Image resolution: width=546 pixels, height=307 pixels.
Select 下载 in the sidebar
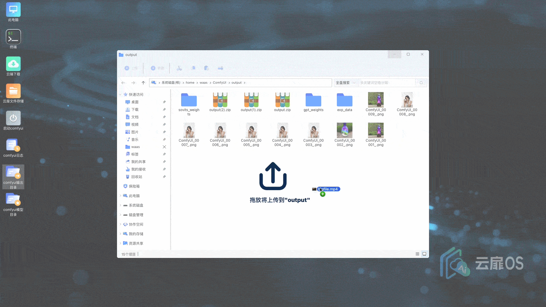tap(135, 110)
